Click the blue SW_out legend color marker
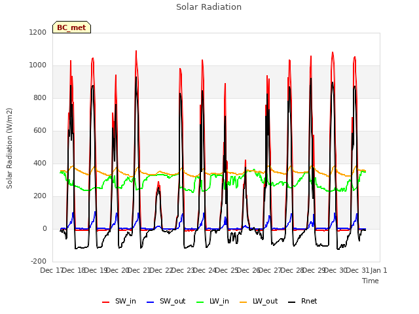Screen dimensions: 419x314 (x=151, y=302)
